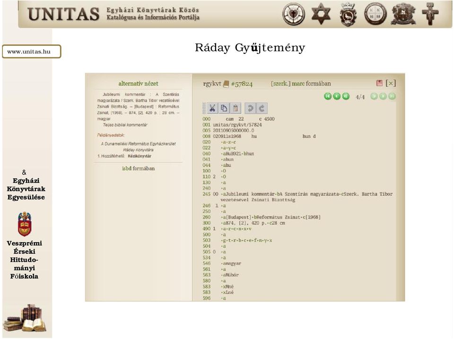The width and height of the screenshot is (454, 339).
Task: Click the 490 line a·r·c·n·x·v
Action: pos(227,229)
